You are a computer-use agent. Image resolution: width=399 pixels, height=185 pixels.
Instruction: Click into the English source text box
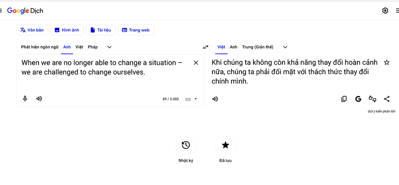tap(102, 68)
